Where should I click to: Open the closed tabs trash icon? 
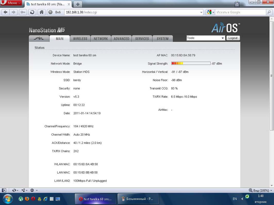pyautogui.click(x=237, y=4)
